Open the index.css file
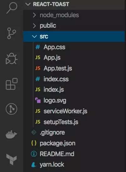Image resolution: width=126 pixels, height=172 pixels. (x=74, y=79)
